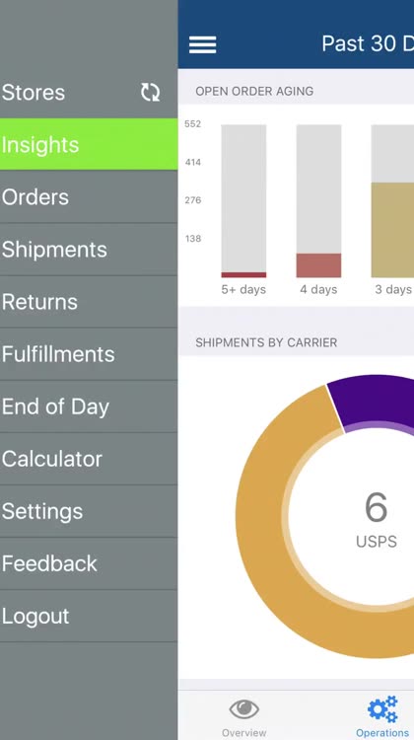Select the 5+ days aging bar
Viewport: 414px width, 740px height.
point(243,201)
